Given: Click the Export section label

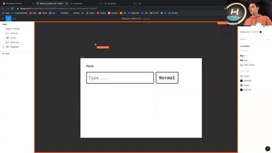Looking at the screenshot, I should (x=243, y=40).
